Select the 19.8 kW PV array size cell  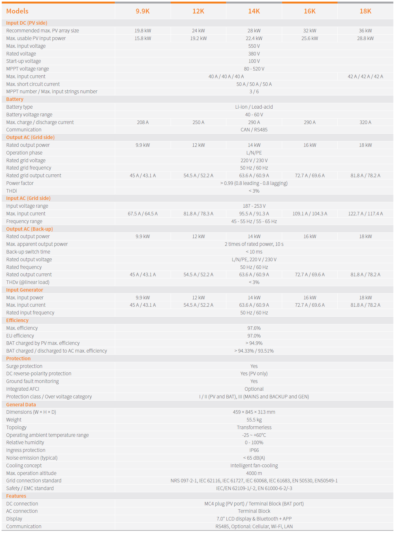tap(143, 31)
